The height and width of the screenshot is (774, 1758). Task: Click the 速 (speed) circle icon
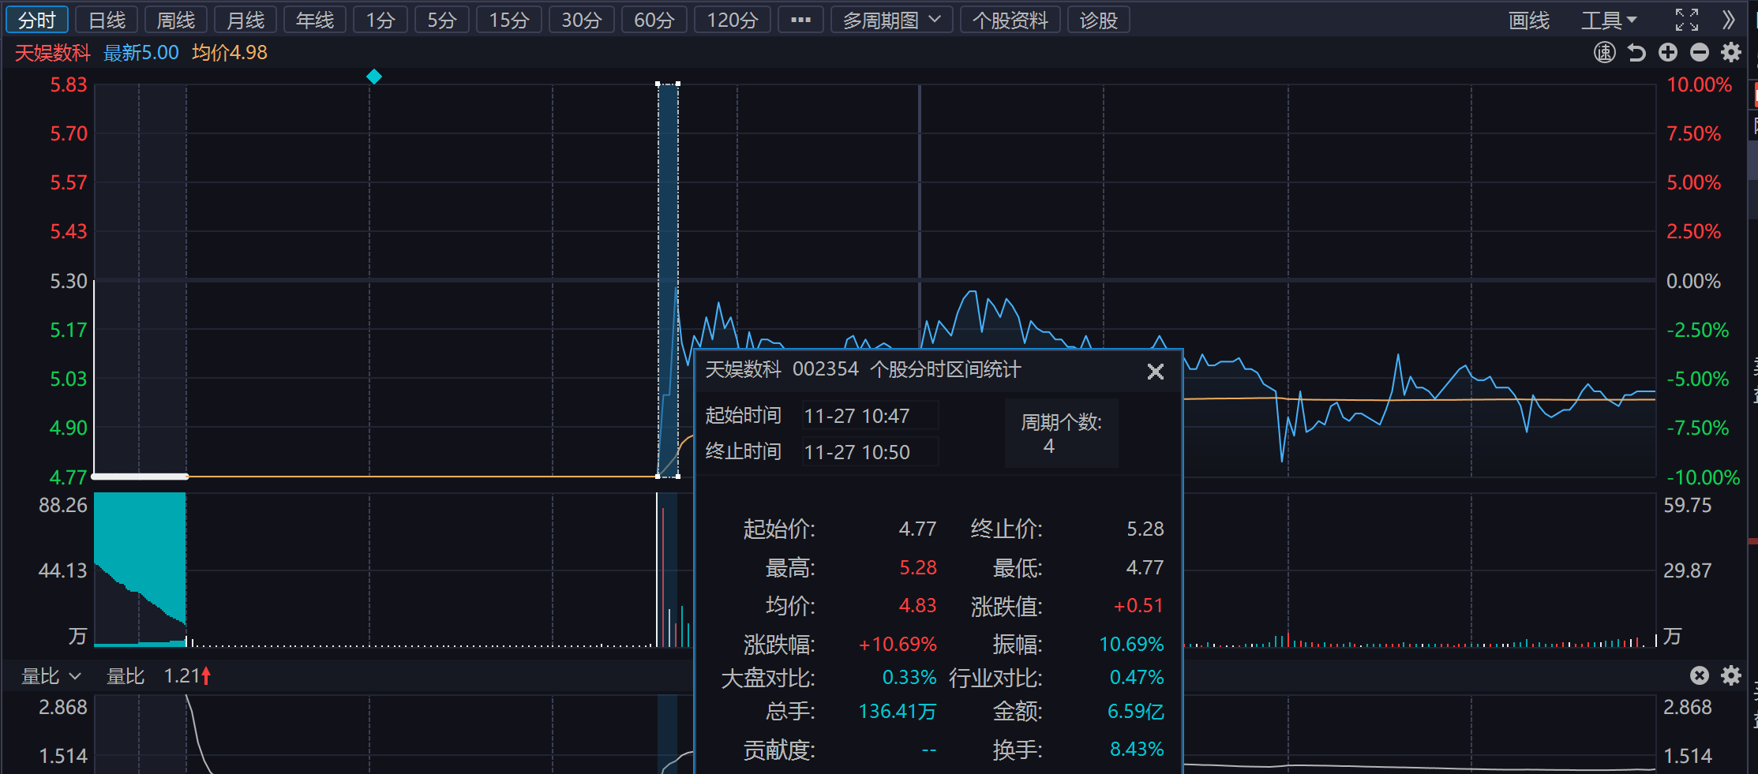[x=1605, y=53]
